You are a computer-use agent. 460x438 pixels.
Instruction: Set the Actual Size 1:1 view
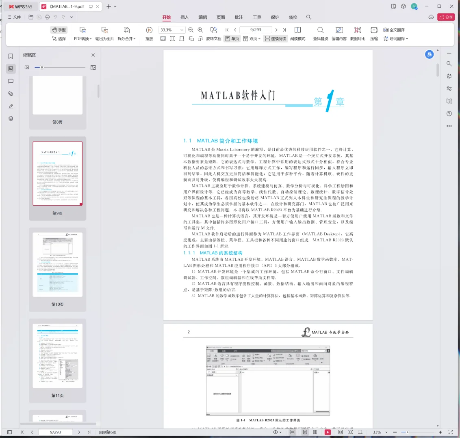pos(163,39)
